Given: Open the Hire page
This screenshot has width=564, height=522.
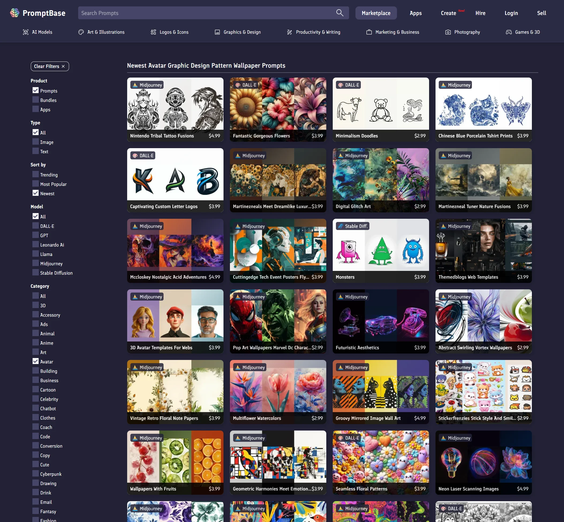Looking at the screenshot, I should coord(480,13).
